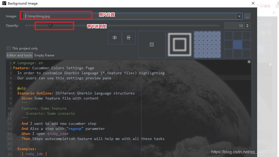Switch to Empty frame tab
This screenshot has width=279, height=157.
point(44,55)
